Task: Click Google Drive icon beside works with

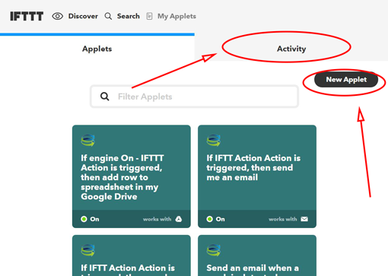Action: coord(179,219)
